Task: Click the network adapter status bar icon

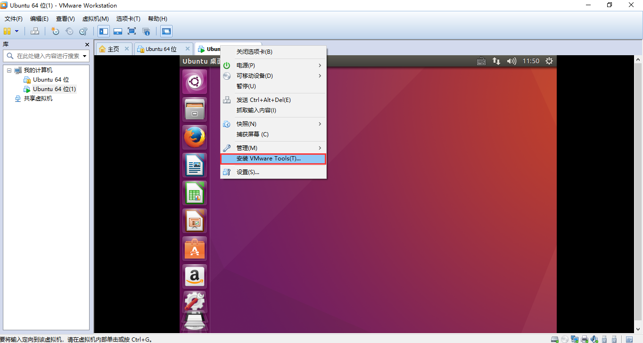Action: click(x=575, y=339)
